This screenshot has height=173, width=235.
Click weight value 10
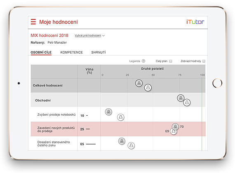(82, 116)
